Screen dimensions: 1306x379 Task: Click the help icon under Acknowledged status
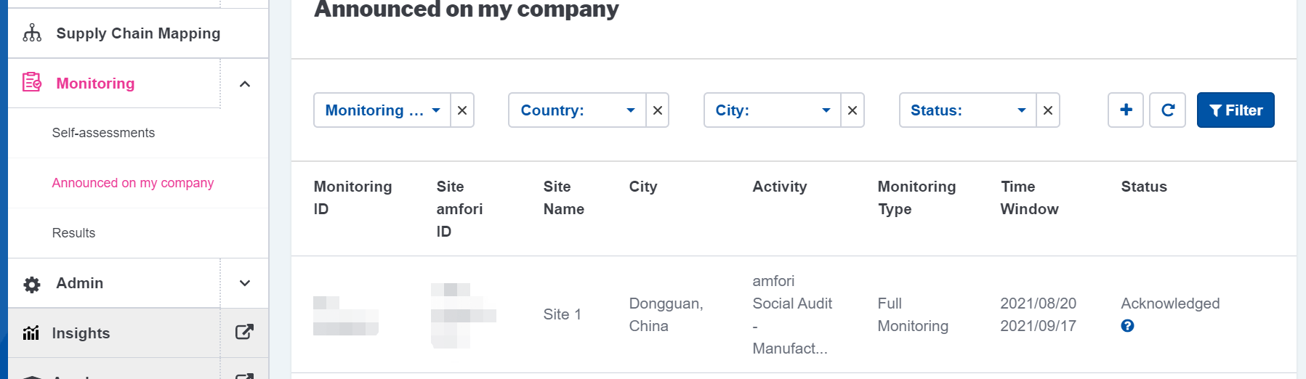1127,326
